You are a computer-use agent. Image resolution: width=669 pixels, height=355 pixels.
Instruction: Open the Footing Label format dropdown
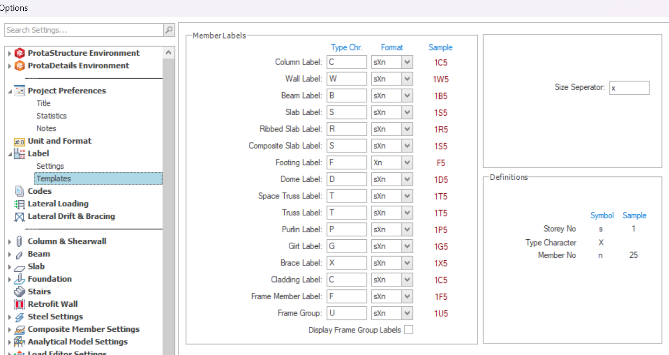(x=407, y=163)
